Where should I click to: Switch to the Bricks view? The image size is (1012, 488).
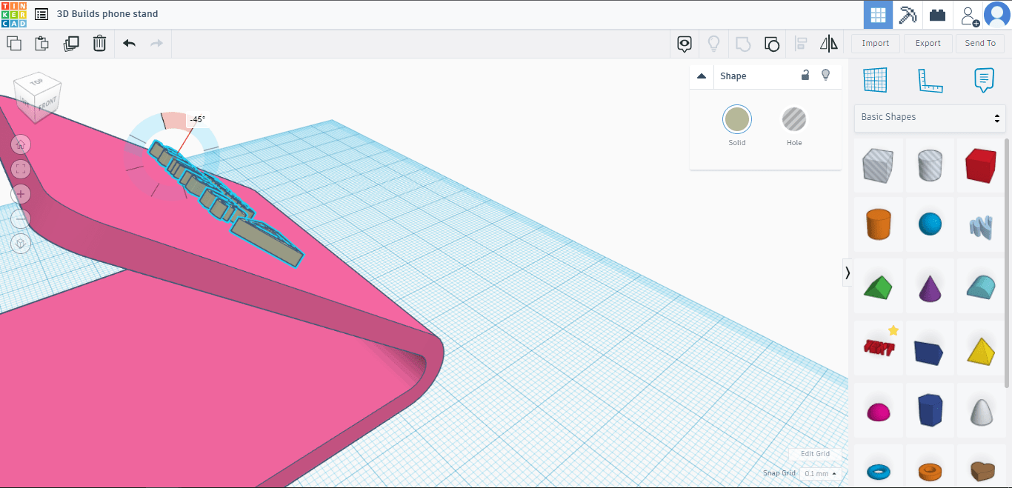coord(938,15)
